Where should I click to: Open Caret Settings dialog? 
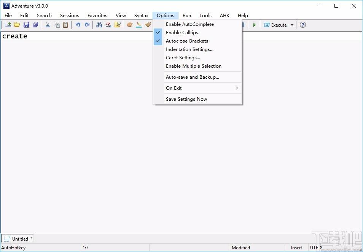click(x=197, y=57)
